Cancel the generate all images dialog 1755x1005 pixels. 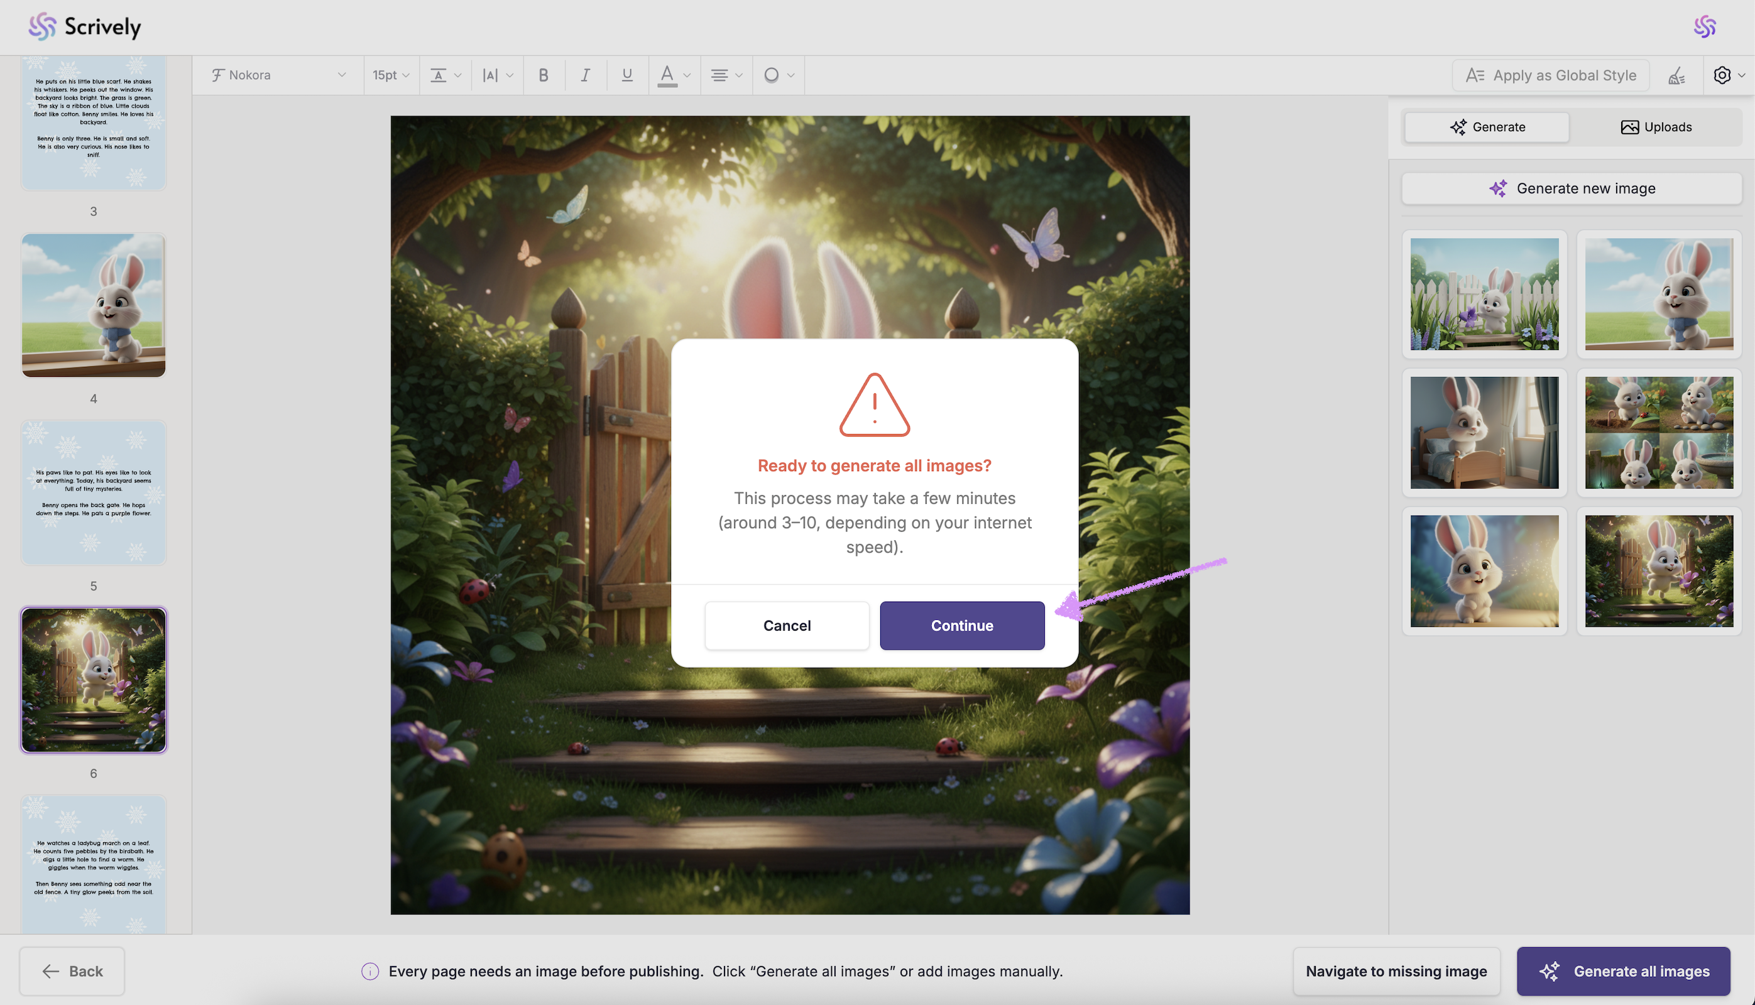[786, 626]
